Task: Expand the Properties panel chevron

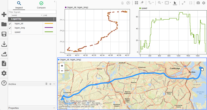Action: (x=54, y=108)
